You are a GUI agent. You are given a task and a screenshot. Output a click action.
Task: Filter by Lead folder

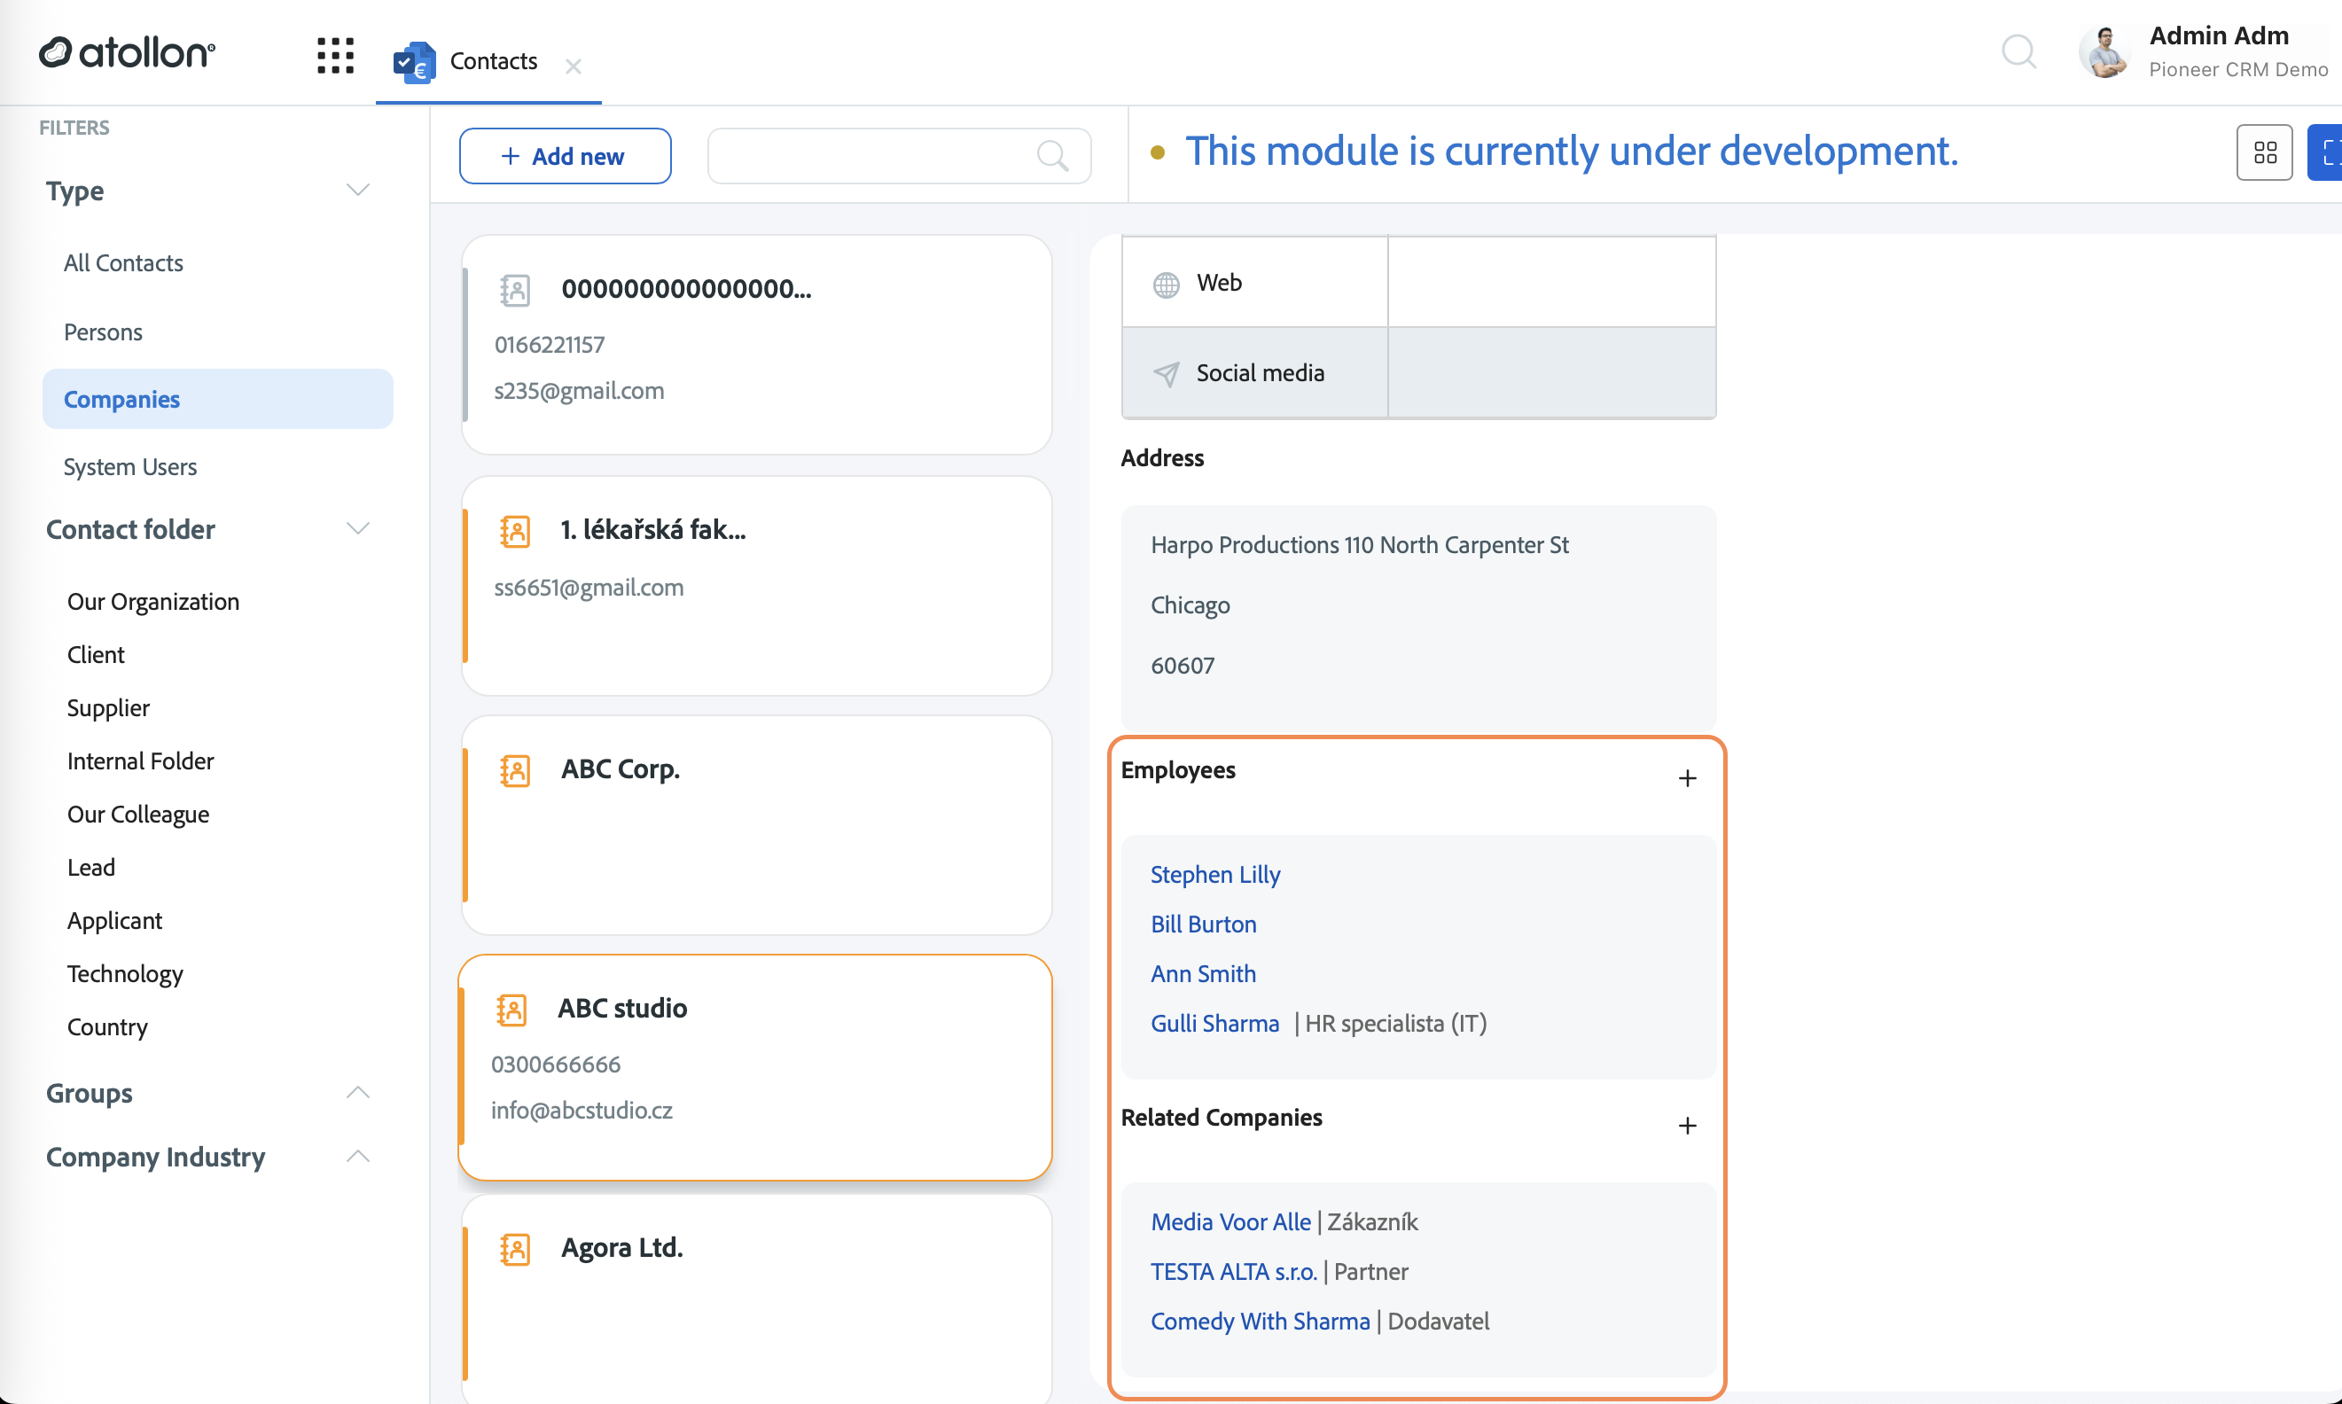(90, 867)
